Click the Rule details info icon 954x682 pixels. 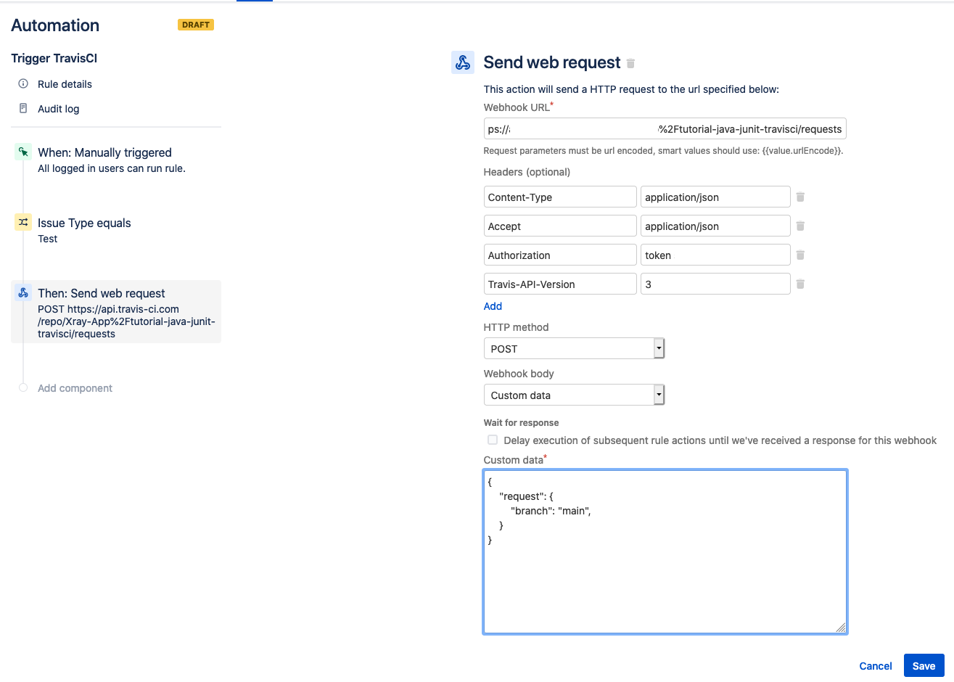coord(23,83)
